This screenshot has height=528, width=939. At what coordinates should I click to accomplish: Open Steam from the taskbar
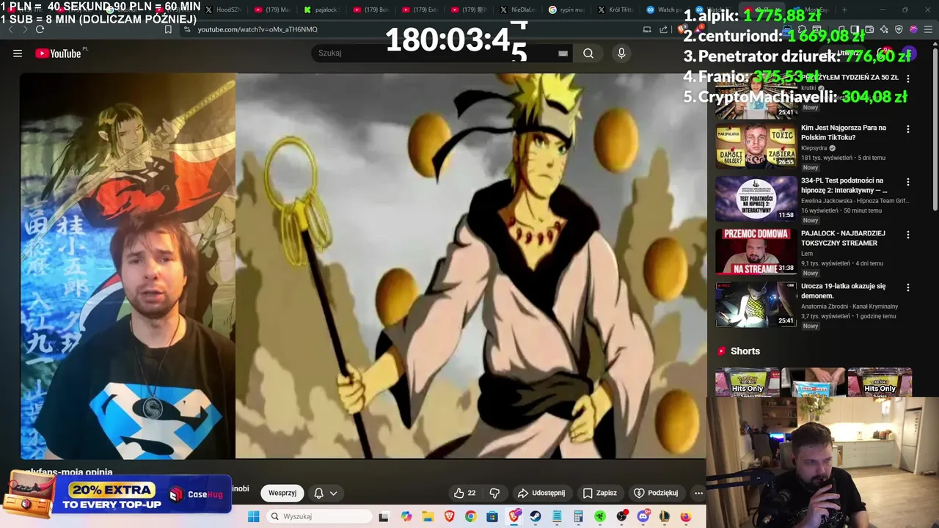click(536, 516)
